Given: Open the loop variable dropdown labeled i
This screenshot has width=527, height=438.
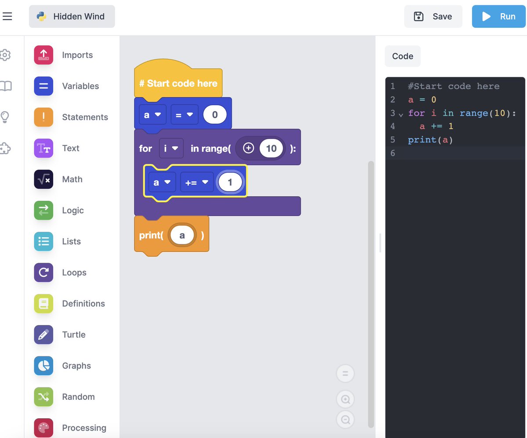Looking at the screenshot, I should 171,148.
